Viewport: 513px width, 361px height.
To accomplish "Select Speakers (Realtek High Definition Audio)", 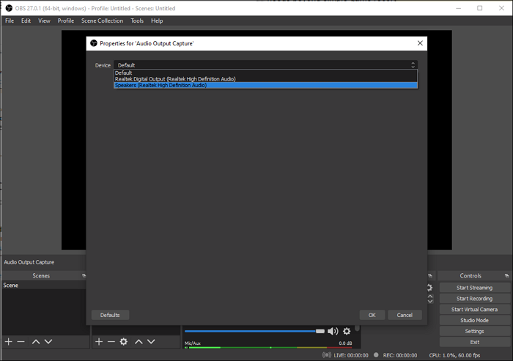I will pyautogui.click(x=265, y=86).
